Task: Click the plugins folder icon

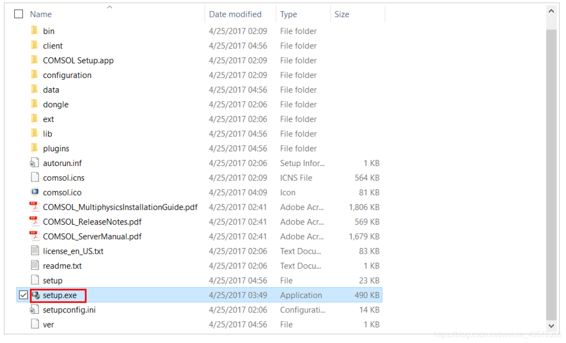Action: pos(34,148)
